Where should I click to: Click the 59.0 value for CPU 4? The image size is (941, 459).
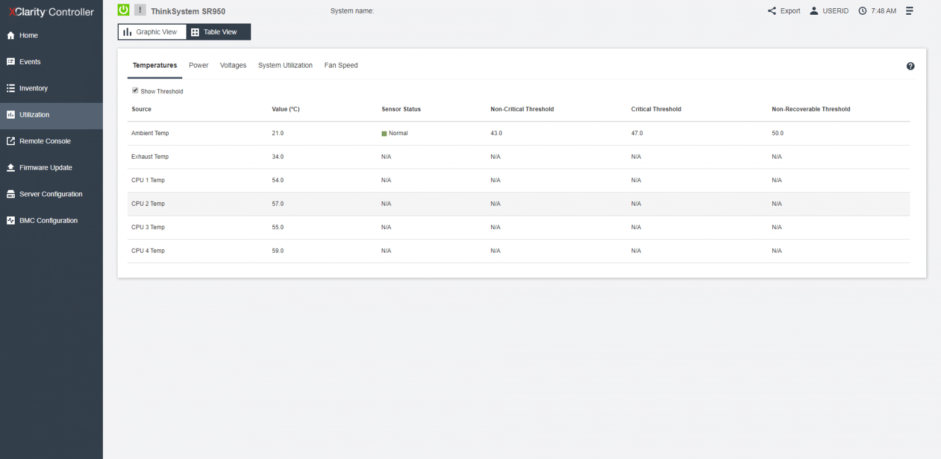(x=278, y=251)
